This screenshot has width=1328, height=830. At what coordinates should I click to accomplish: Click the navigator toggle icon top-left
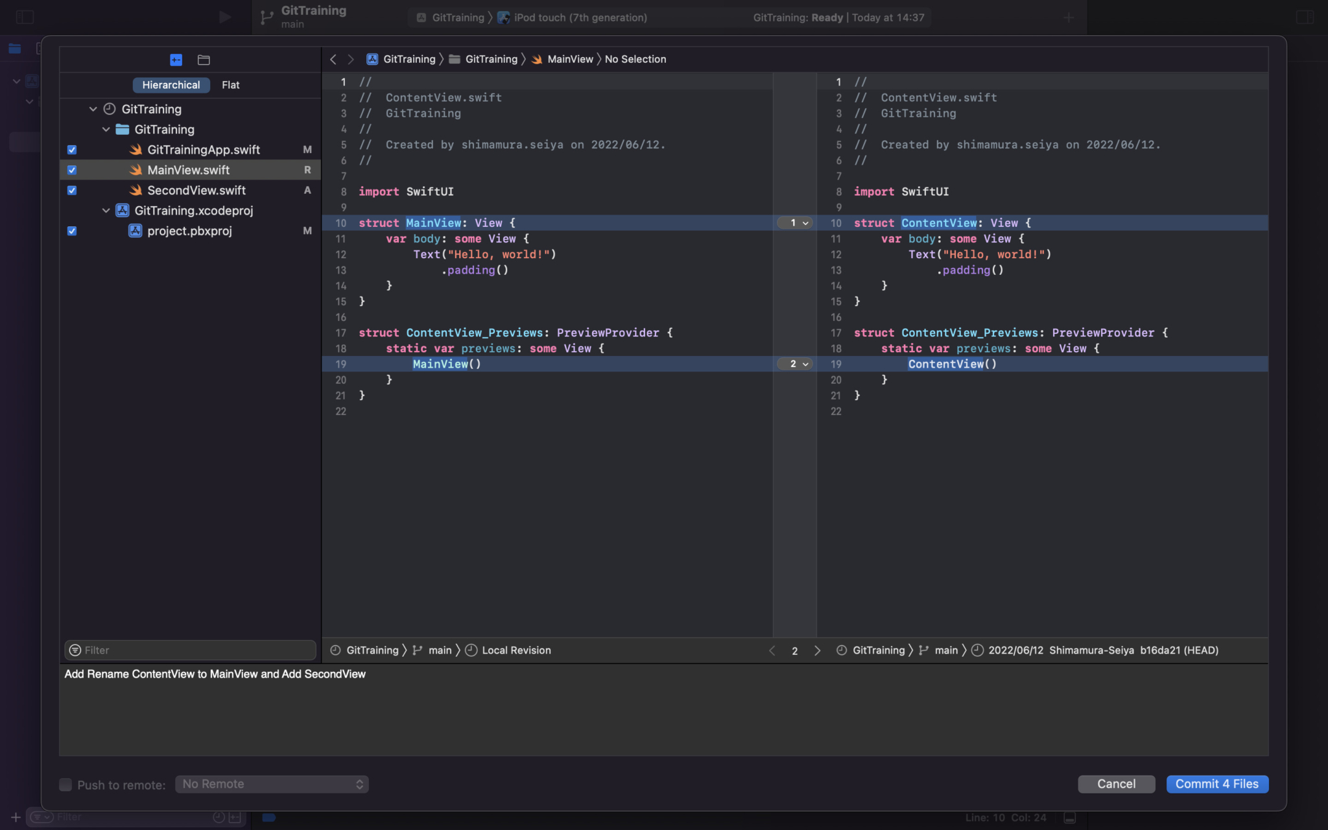[25, 16]
